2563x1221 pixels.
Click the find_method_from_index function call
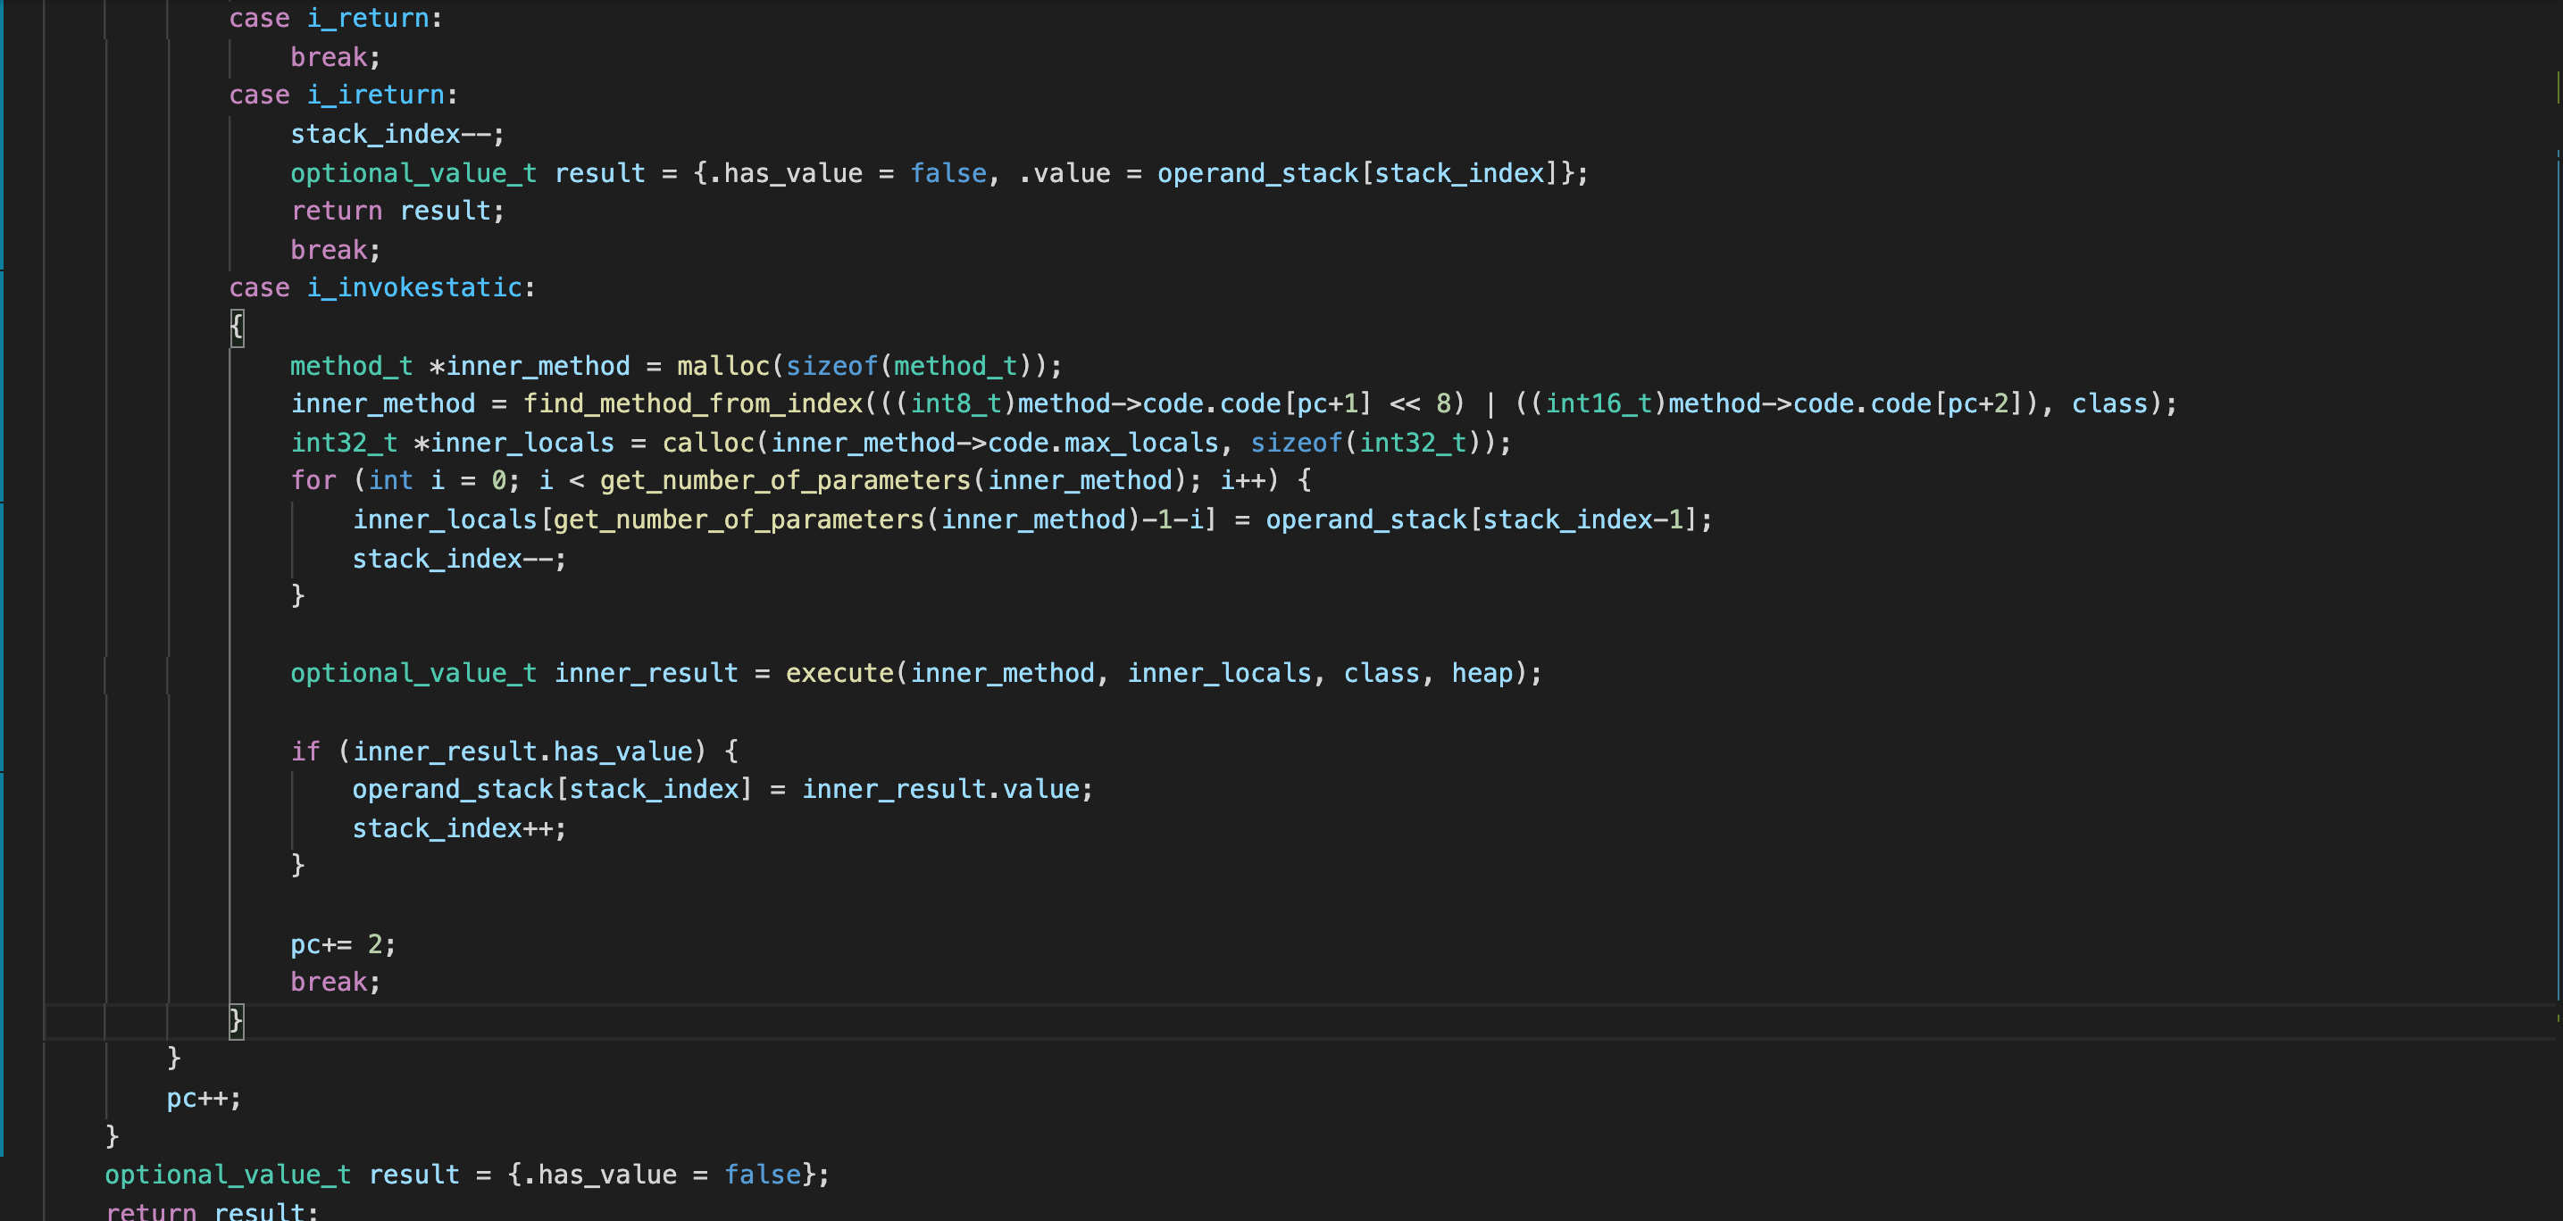click(692, 403)
